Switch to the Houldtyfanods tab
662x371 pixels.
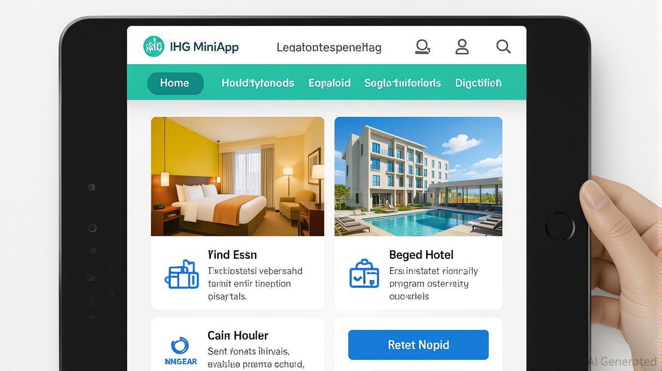coord(258,83)
